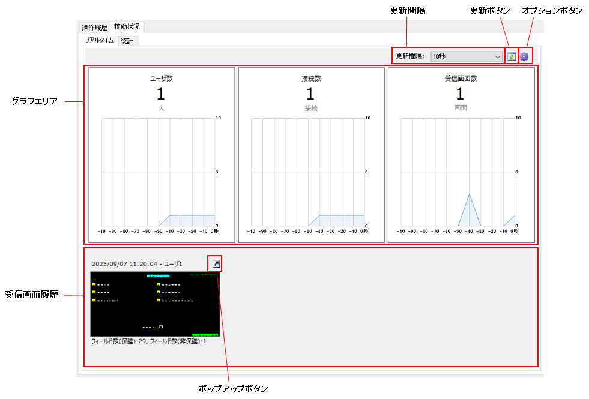The height and width of the screenshot is (399, 589).
Task: Click the 更新間隔: label
Action: (x=410, y=56)
